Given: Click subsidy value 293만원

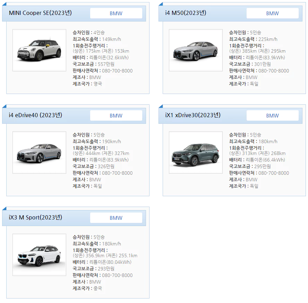Looking at the screenshot, I should coord(106,269).
